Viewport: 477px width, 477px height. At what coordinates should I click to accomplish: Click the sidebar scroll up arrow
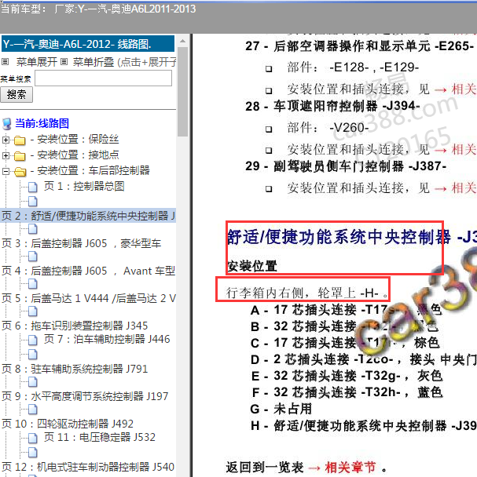182,41
